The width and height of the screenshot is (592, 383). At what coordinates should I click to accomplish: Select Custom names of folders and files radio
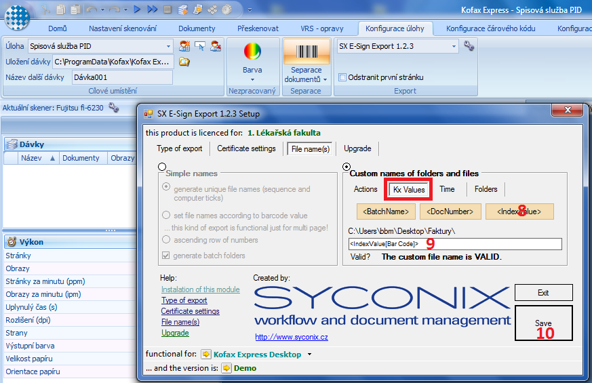[x=347, y=167]
